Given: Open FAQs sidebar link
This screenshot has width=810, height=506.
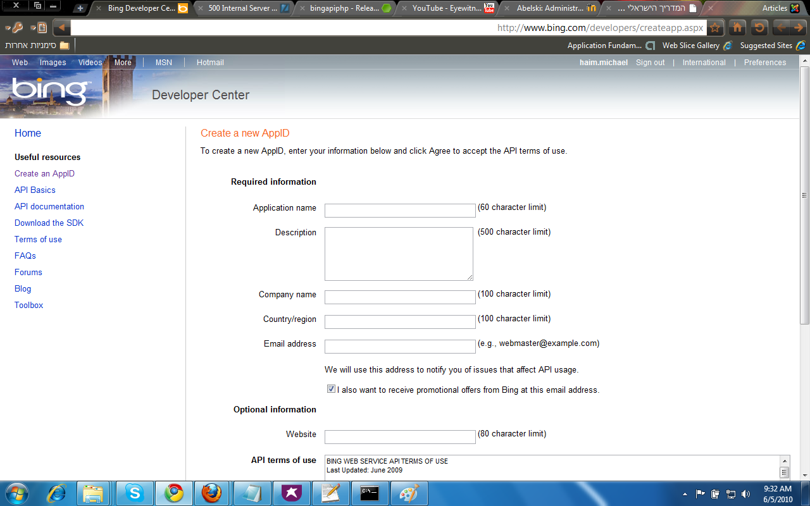Looking at the screenshot, I should [25, 256].
